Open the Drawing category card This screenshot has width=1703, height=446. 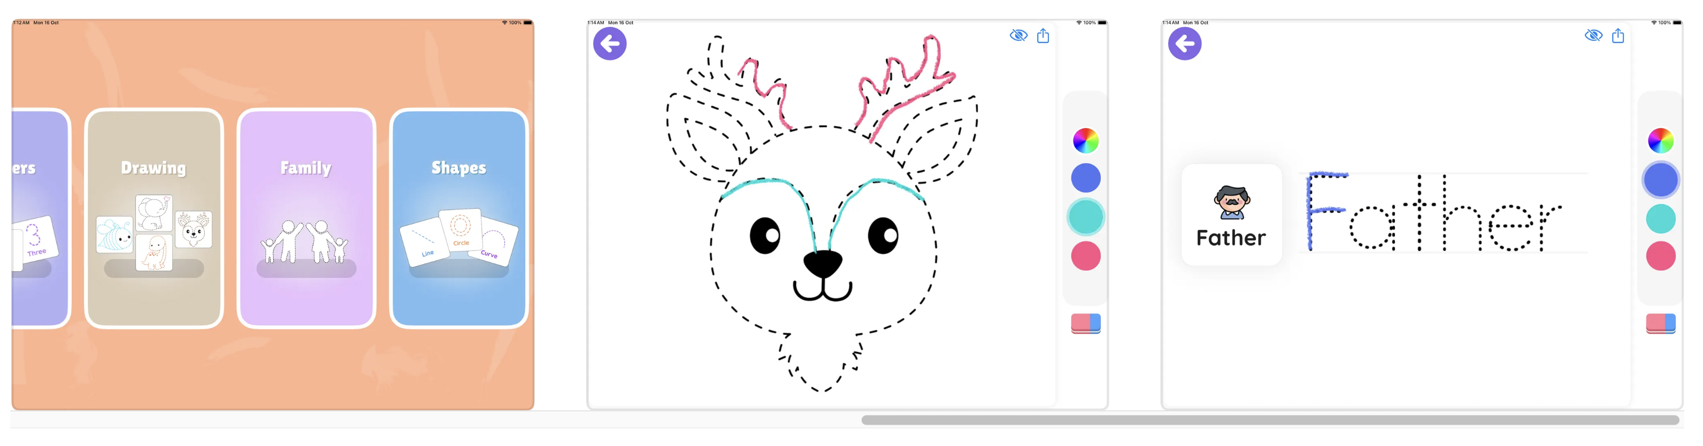click(x=154, y=218)
